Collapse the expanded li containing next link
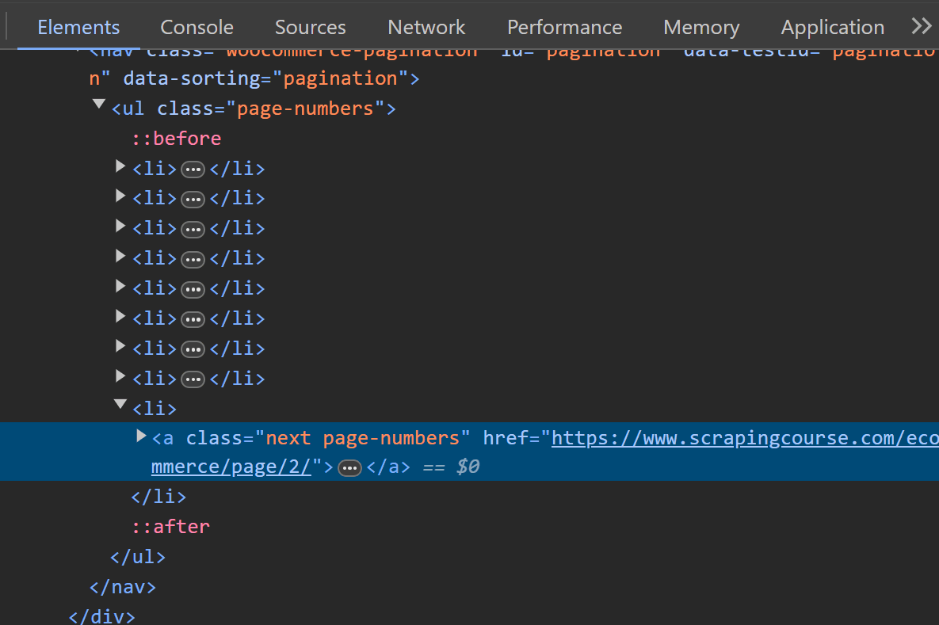The width and height of the screenshot is (939, 625). pyautogui.click(x=120, y=405)
